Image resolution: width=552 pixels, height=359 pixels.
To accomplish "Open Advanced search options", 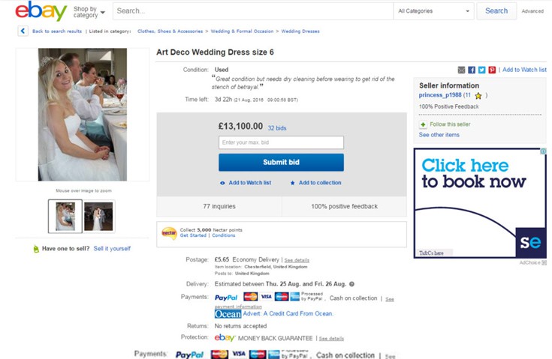I will pyautogui.click(x=532, y=11).
